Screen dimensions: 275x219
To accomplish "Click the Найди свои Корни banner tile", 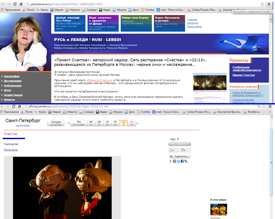I will [136, 23].
